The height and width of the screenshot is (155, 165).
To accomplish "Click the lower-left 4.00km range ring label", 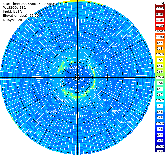I will pos(40,122).
